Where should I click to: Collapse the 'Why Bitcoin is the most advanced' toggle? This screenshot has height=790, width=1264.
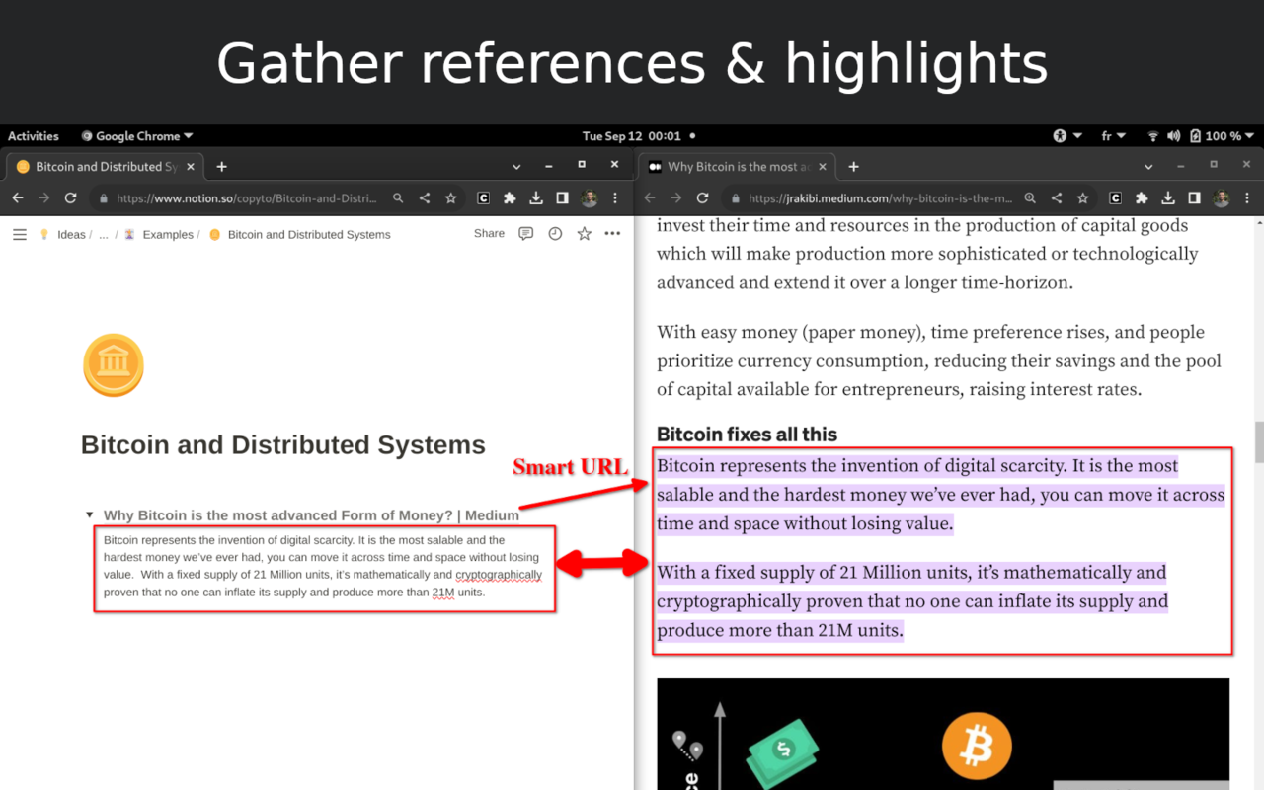90,514
